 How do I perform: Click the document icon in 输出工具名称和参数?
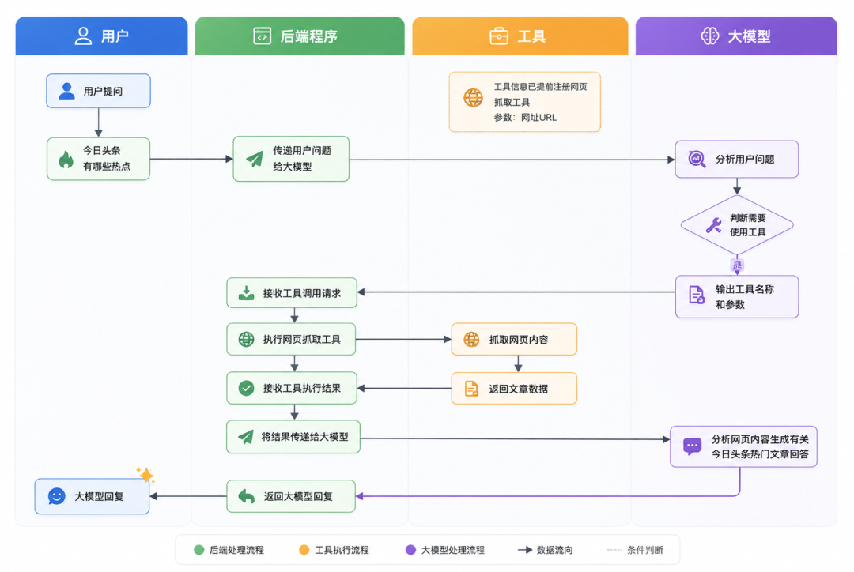pos(696,295)
